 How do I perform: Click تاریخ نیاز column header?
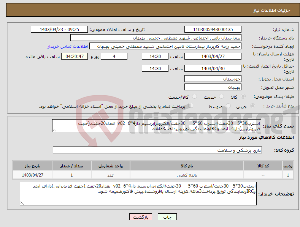(33, 166)
